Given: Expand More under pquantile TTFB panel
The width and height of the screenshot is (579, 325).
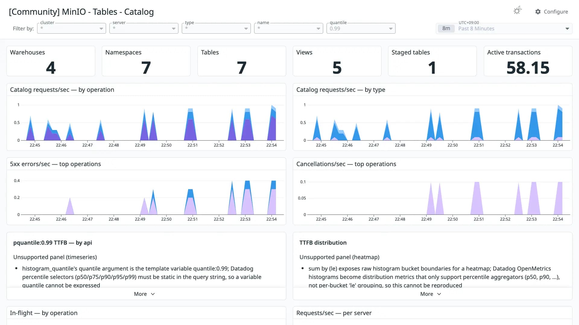Looking at the screenshot, I should [144, 294].
